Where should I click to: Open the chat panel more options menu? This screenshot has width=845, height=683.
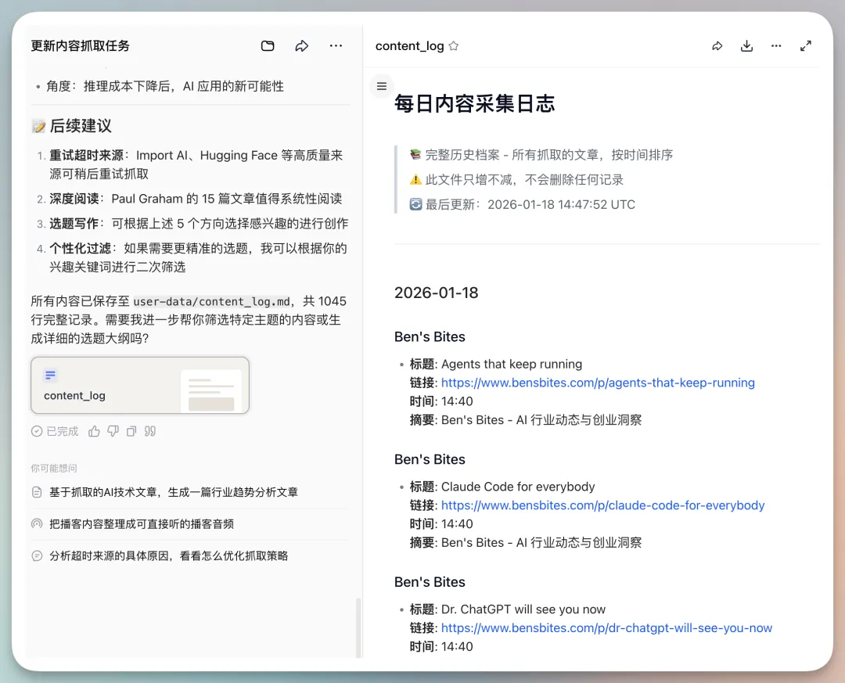336,46
